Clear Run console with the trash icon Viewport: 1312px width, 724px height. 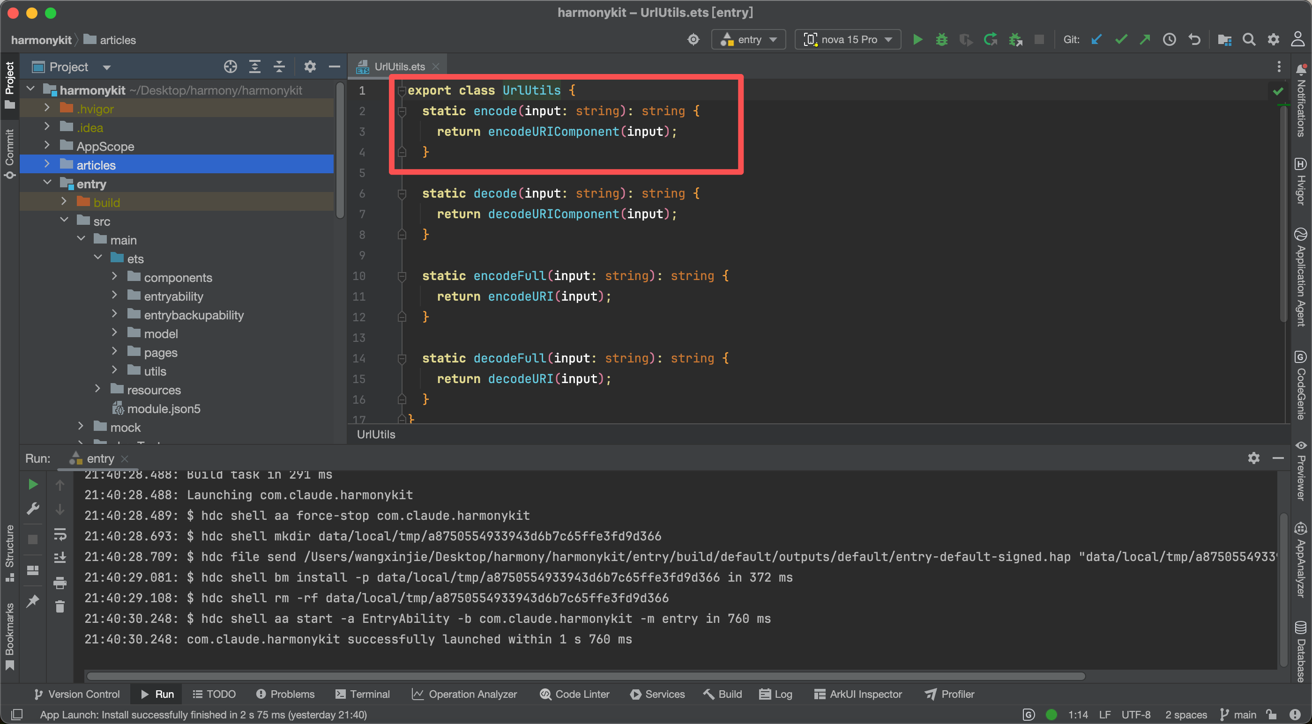tap(60, 606)
